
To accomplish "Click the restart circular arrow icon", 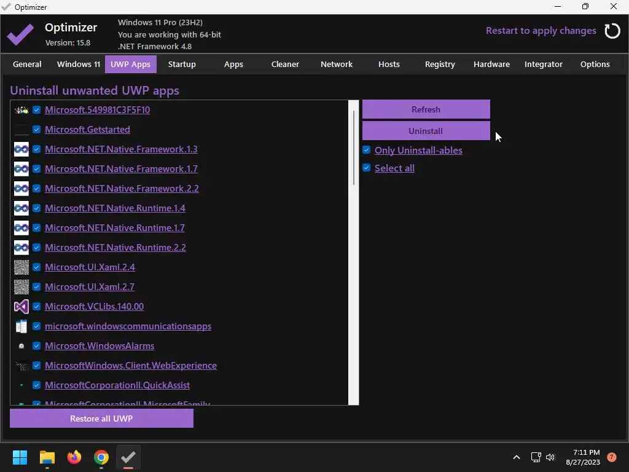I will pos(612,31).
